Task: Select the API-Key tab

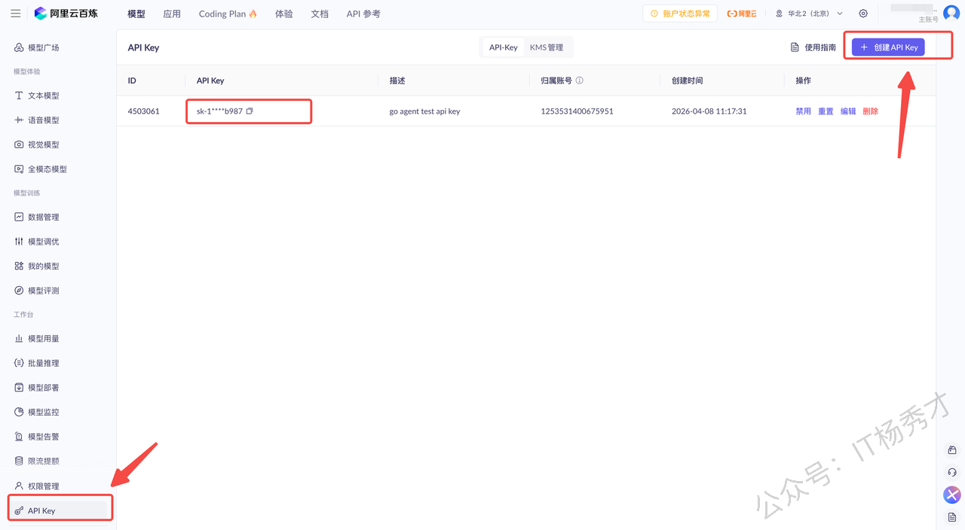Action: tap(503, 47)
